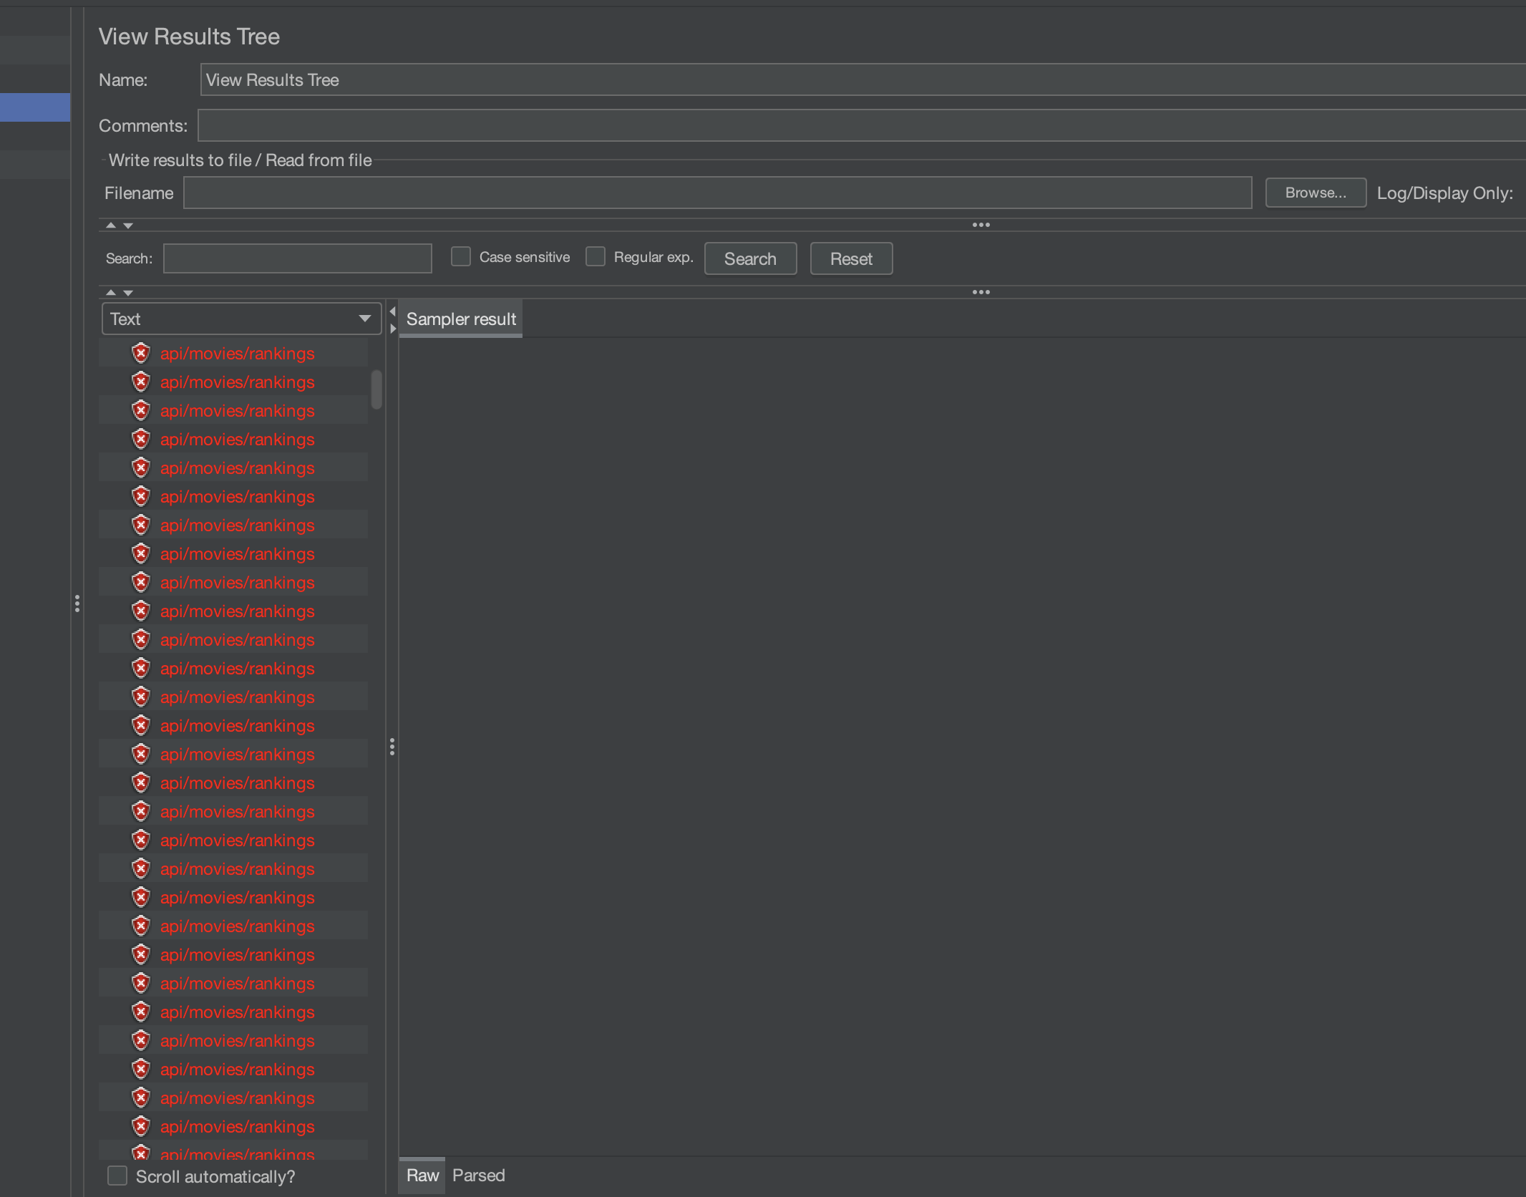Enable the Case sensitive checkbox
Screen dimensions: 1526x1197
461,257
